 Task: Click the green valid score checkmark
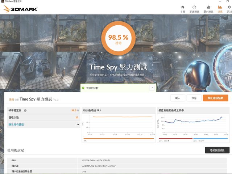(x=83, y=88)
